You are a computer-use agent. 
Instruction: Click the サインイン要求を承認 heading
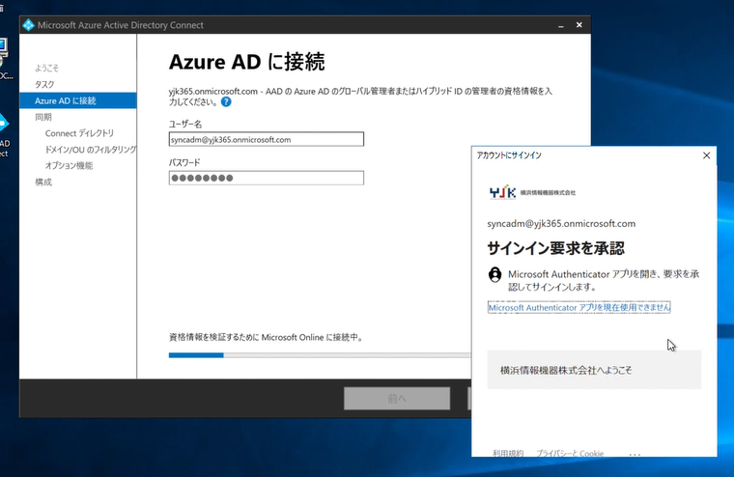pyautogui.click(x=555, y=248)
